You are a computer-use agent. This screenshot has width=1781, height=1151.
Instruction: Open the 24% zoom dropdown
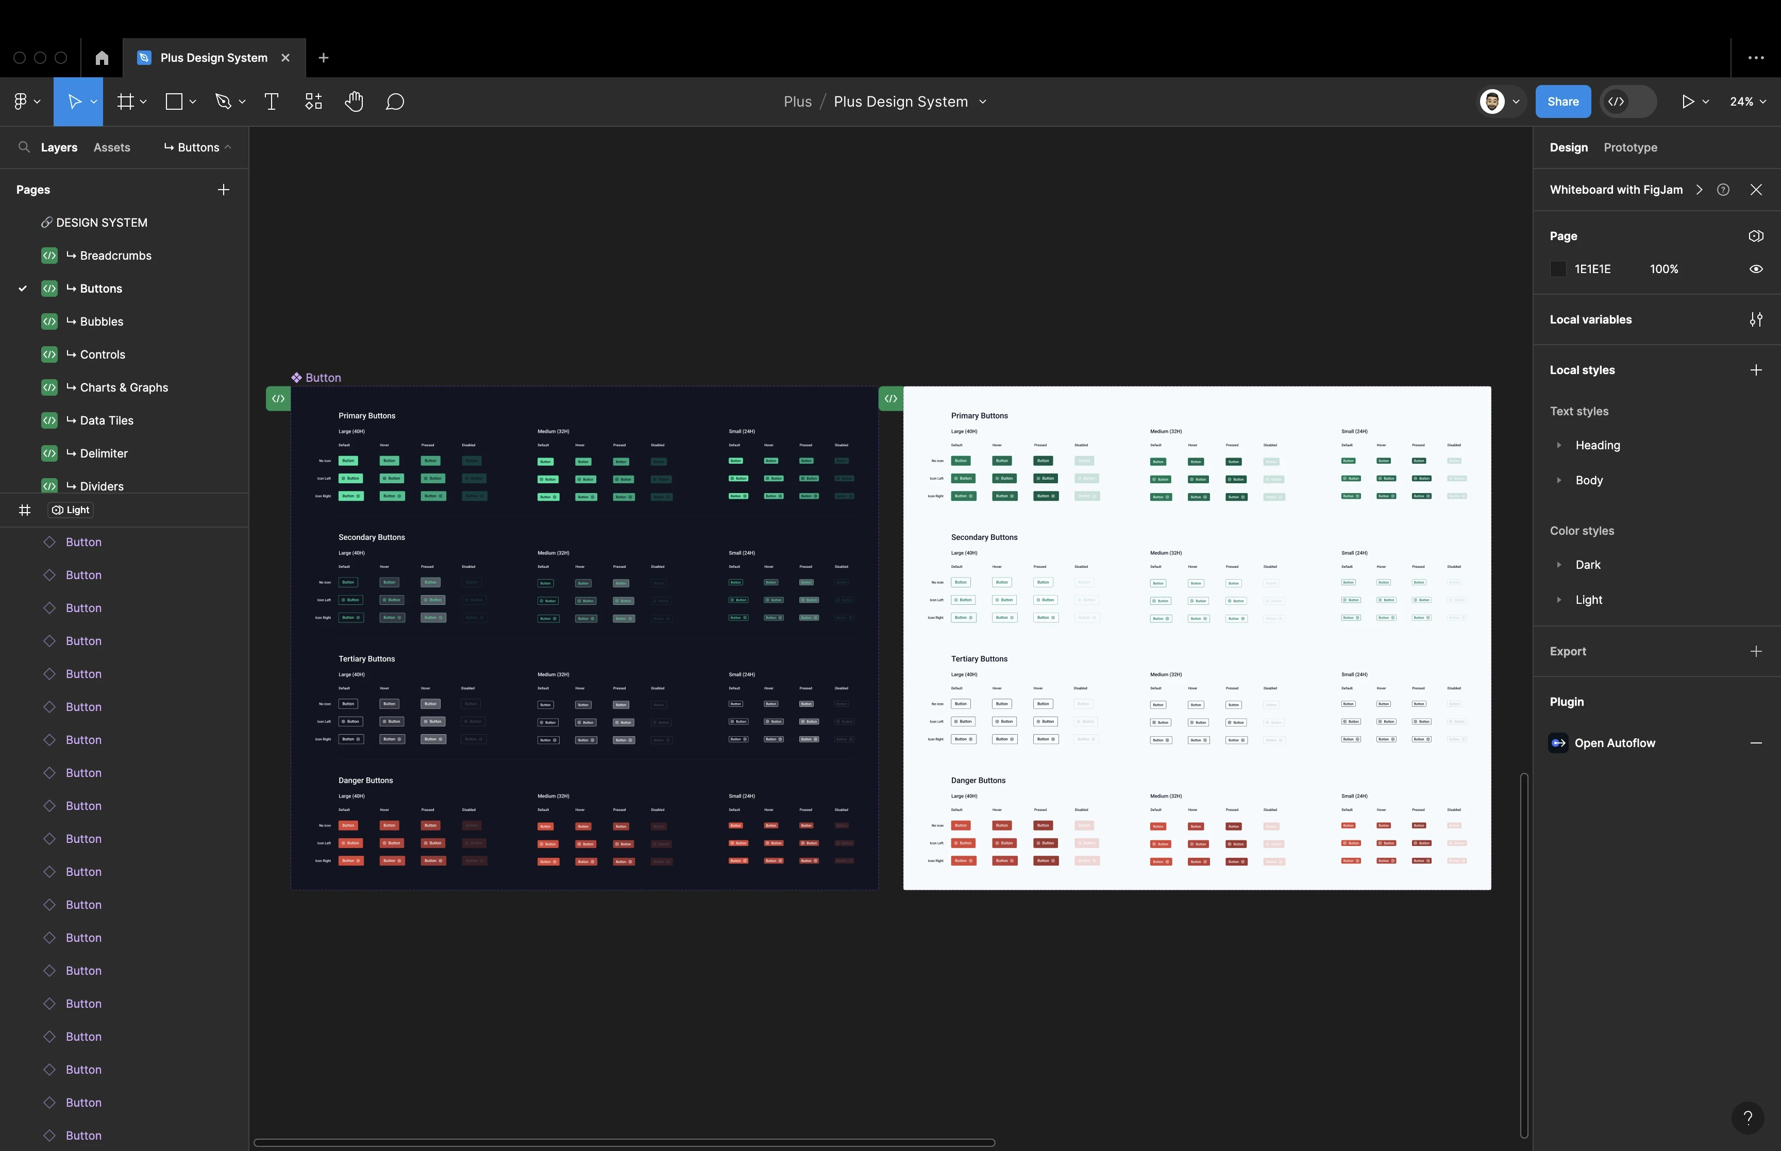coord(1748,101)
